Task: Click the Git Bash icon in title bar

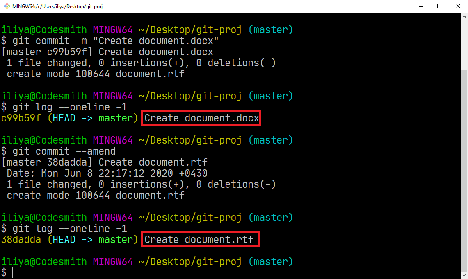Action: pyautogui.click(x=7, y=6)
